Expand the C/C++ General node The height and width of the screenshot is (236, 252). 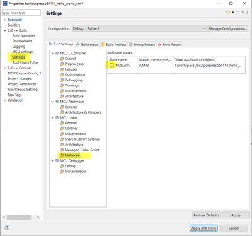point(5,68)
